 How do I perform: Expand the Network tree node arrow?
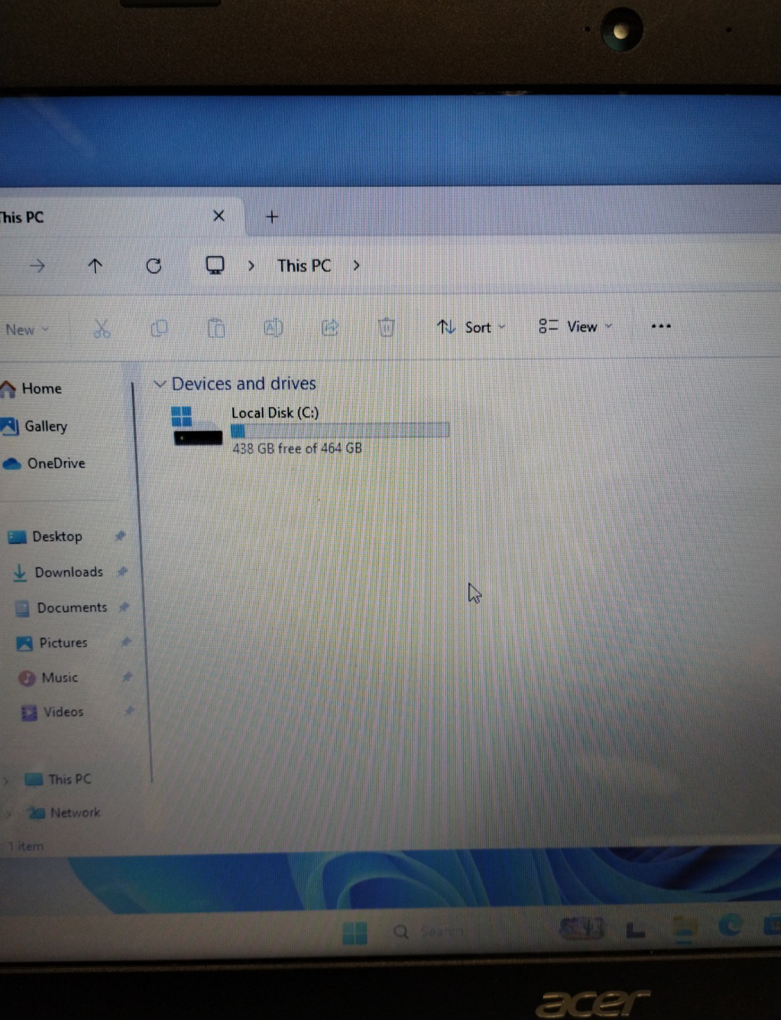point(9,813)
